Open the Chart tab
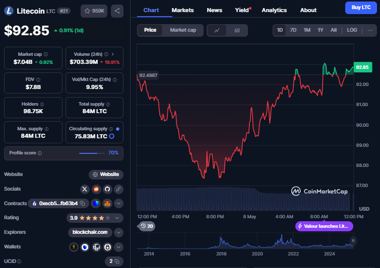This screenshot has height=268, width=380. 151,10
